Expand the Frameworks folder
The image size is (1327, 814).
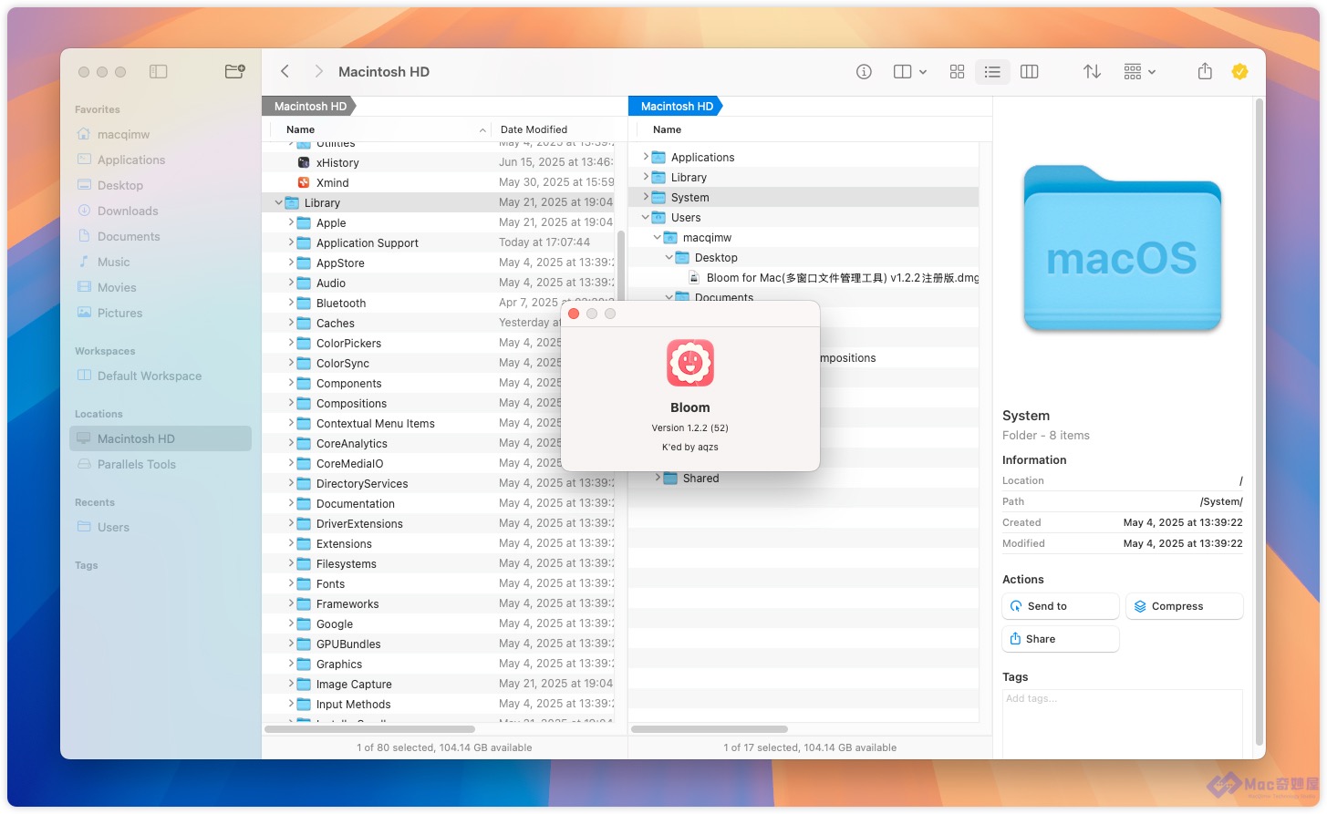291,603
